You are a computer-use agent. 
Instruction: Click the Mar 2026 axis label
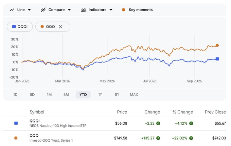pos(63,81)
